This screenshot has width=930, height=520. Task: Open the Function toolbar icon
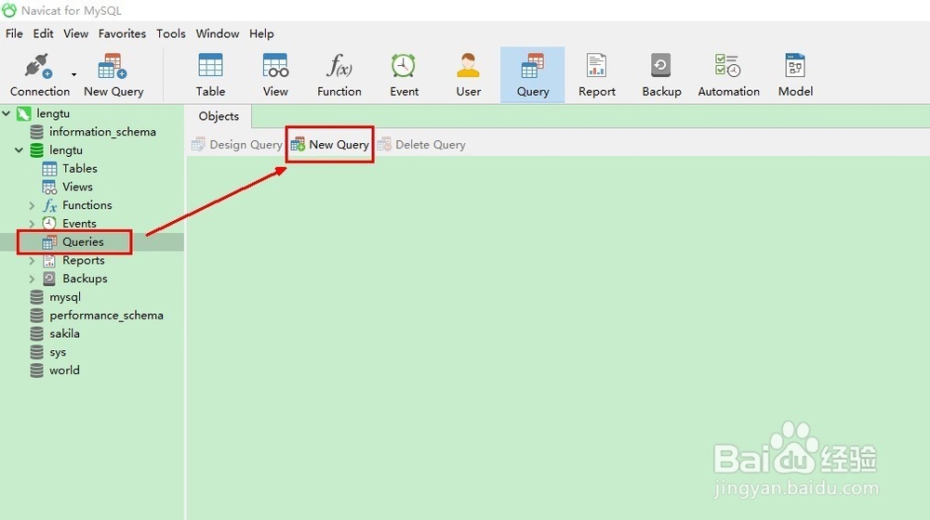click(x=339, y=74)
